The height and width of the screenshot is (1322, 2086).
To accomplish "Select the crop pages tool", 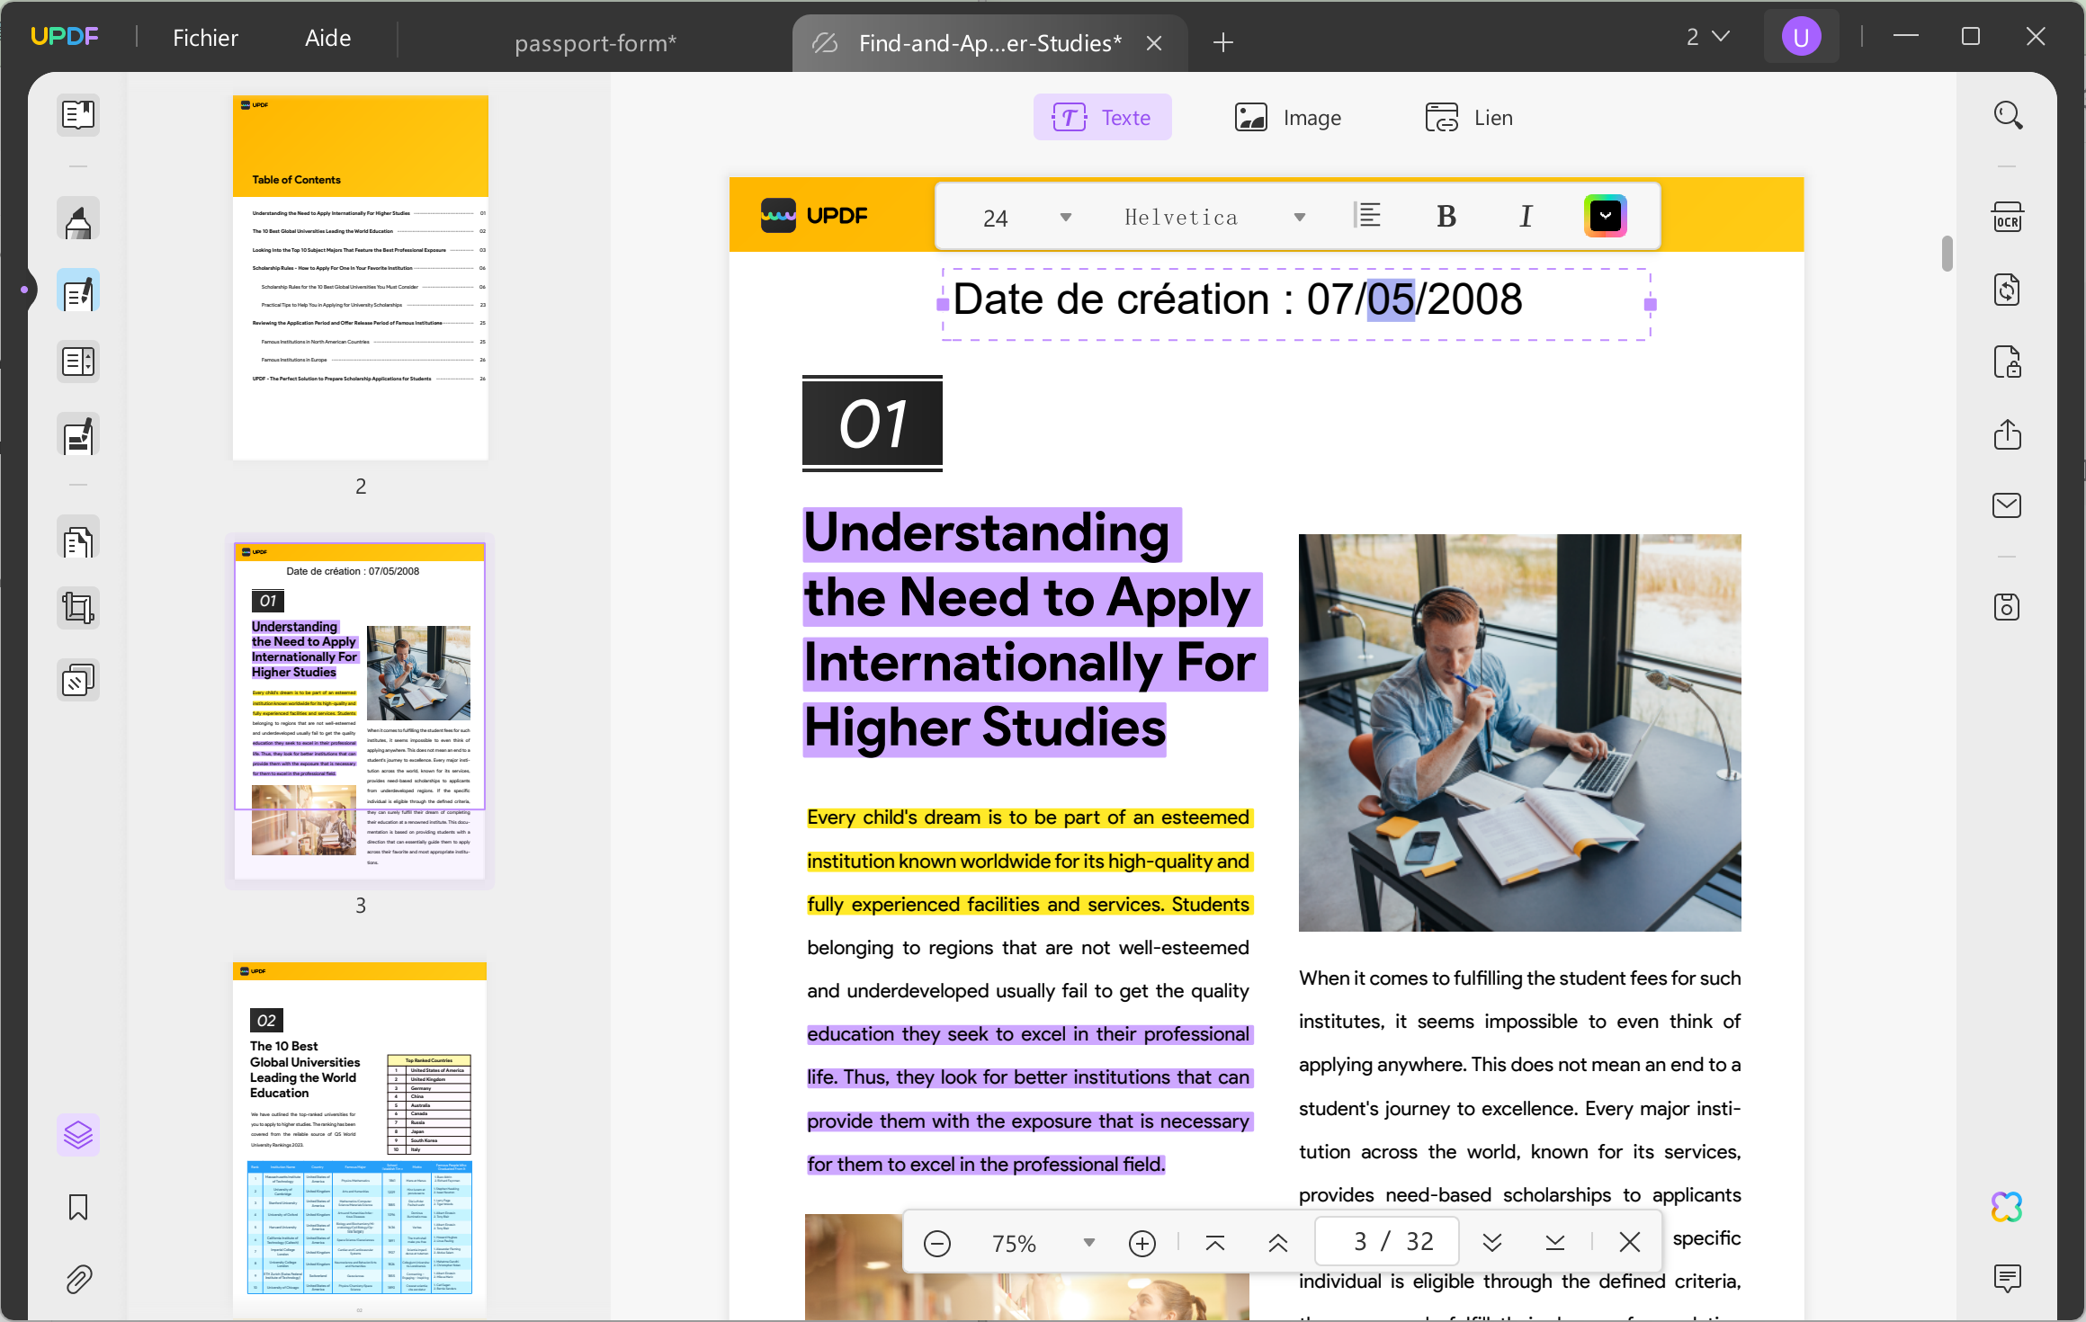I will (78, 607).
